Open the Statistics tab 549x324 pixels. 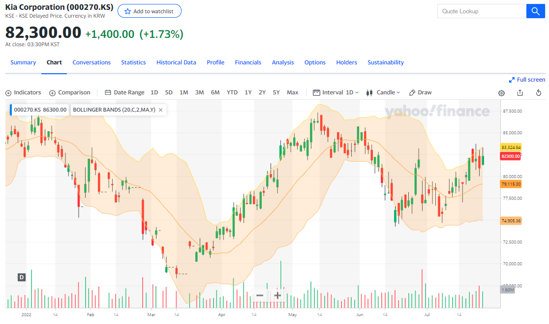[x=133, y=62]
